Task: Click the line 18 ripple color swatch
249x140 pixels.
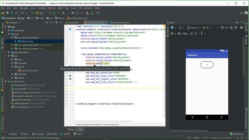Action: pos(70,79)
